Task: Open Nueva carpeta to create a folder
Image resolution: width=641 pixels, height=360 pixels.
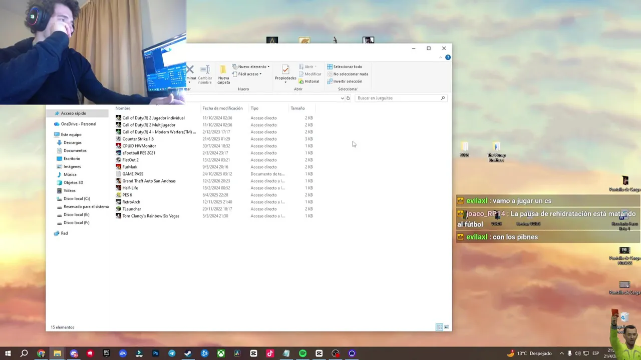Action: (223, 74)
